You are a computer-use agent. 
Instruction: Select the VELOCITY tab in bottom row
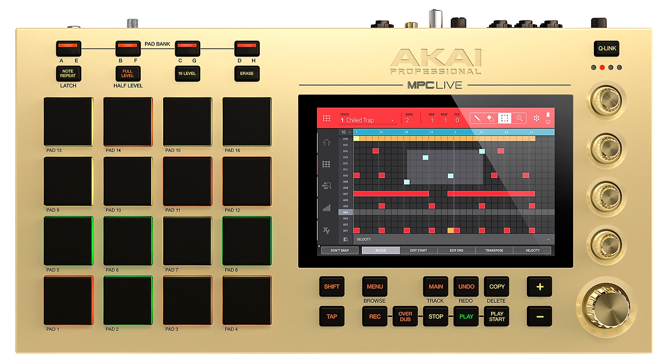(532, 250)
